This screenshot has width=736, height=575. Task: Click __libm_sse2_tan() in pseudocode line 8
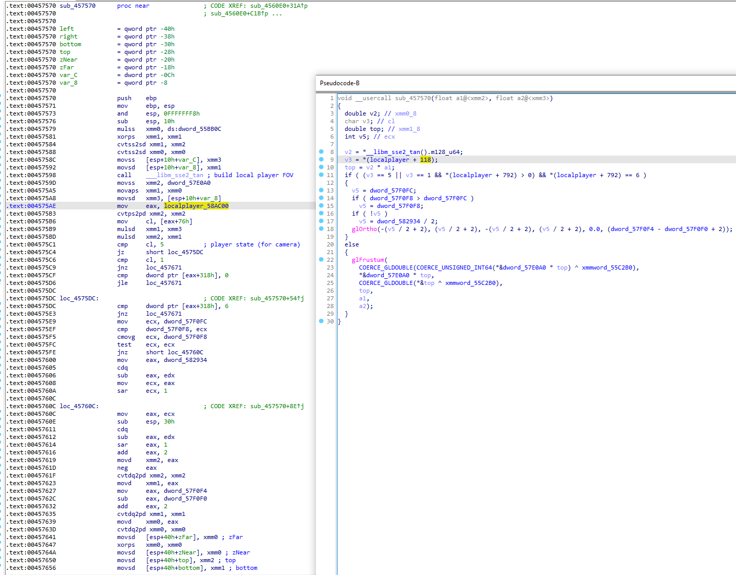coord(396,152)
